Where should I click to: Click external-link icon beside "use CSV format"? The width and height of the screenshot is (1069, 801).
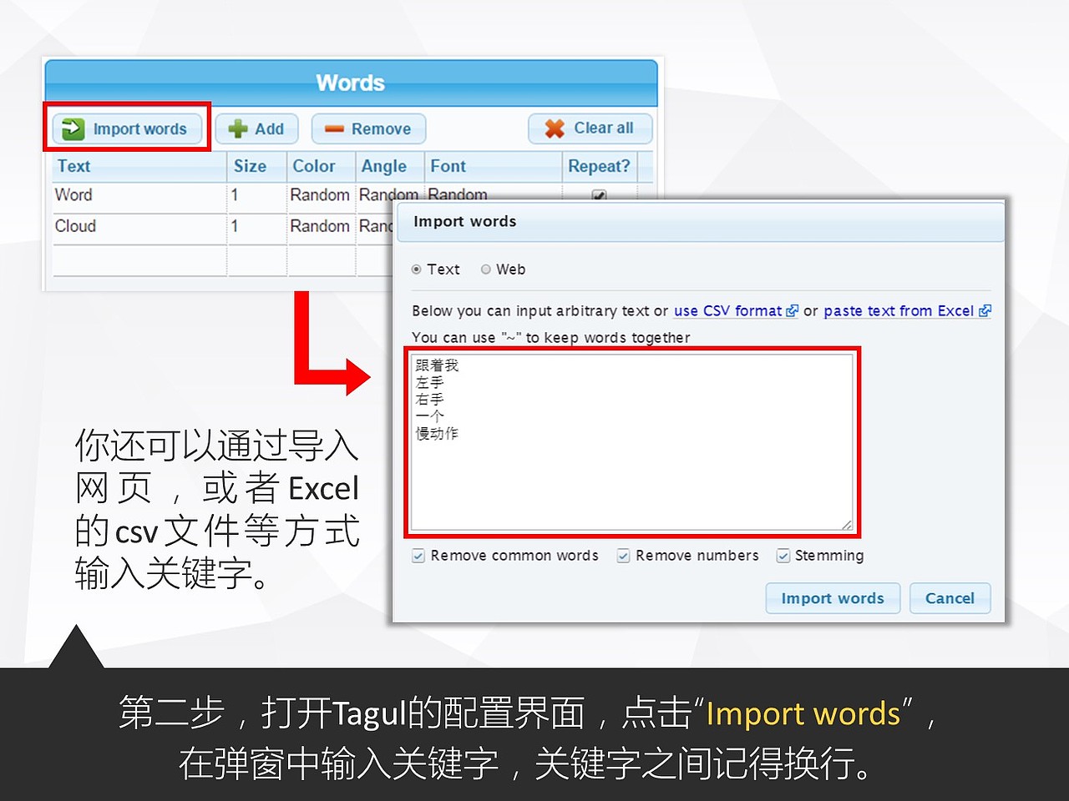pyautogui.click(x=792, y=310)
